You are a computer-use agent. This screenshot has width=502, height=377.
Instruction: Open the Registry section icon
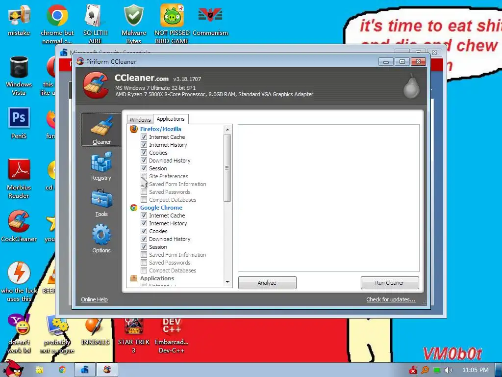click(x=101, y=162)
